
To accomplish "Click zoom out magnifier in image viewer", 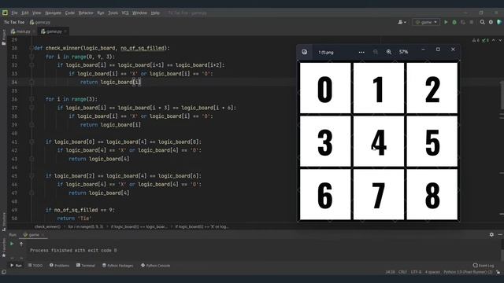I will point(376,52).
